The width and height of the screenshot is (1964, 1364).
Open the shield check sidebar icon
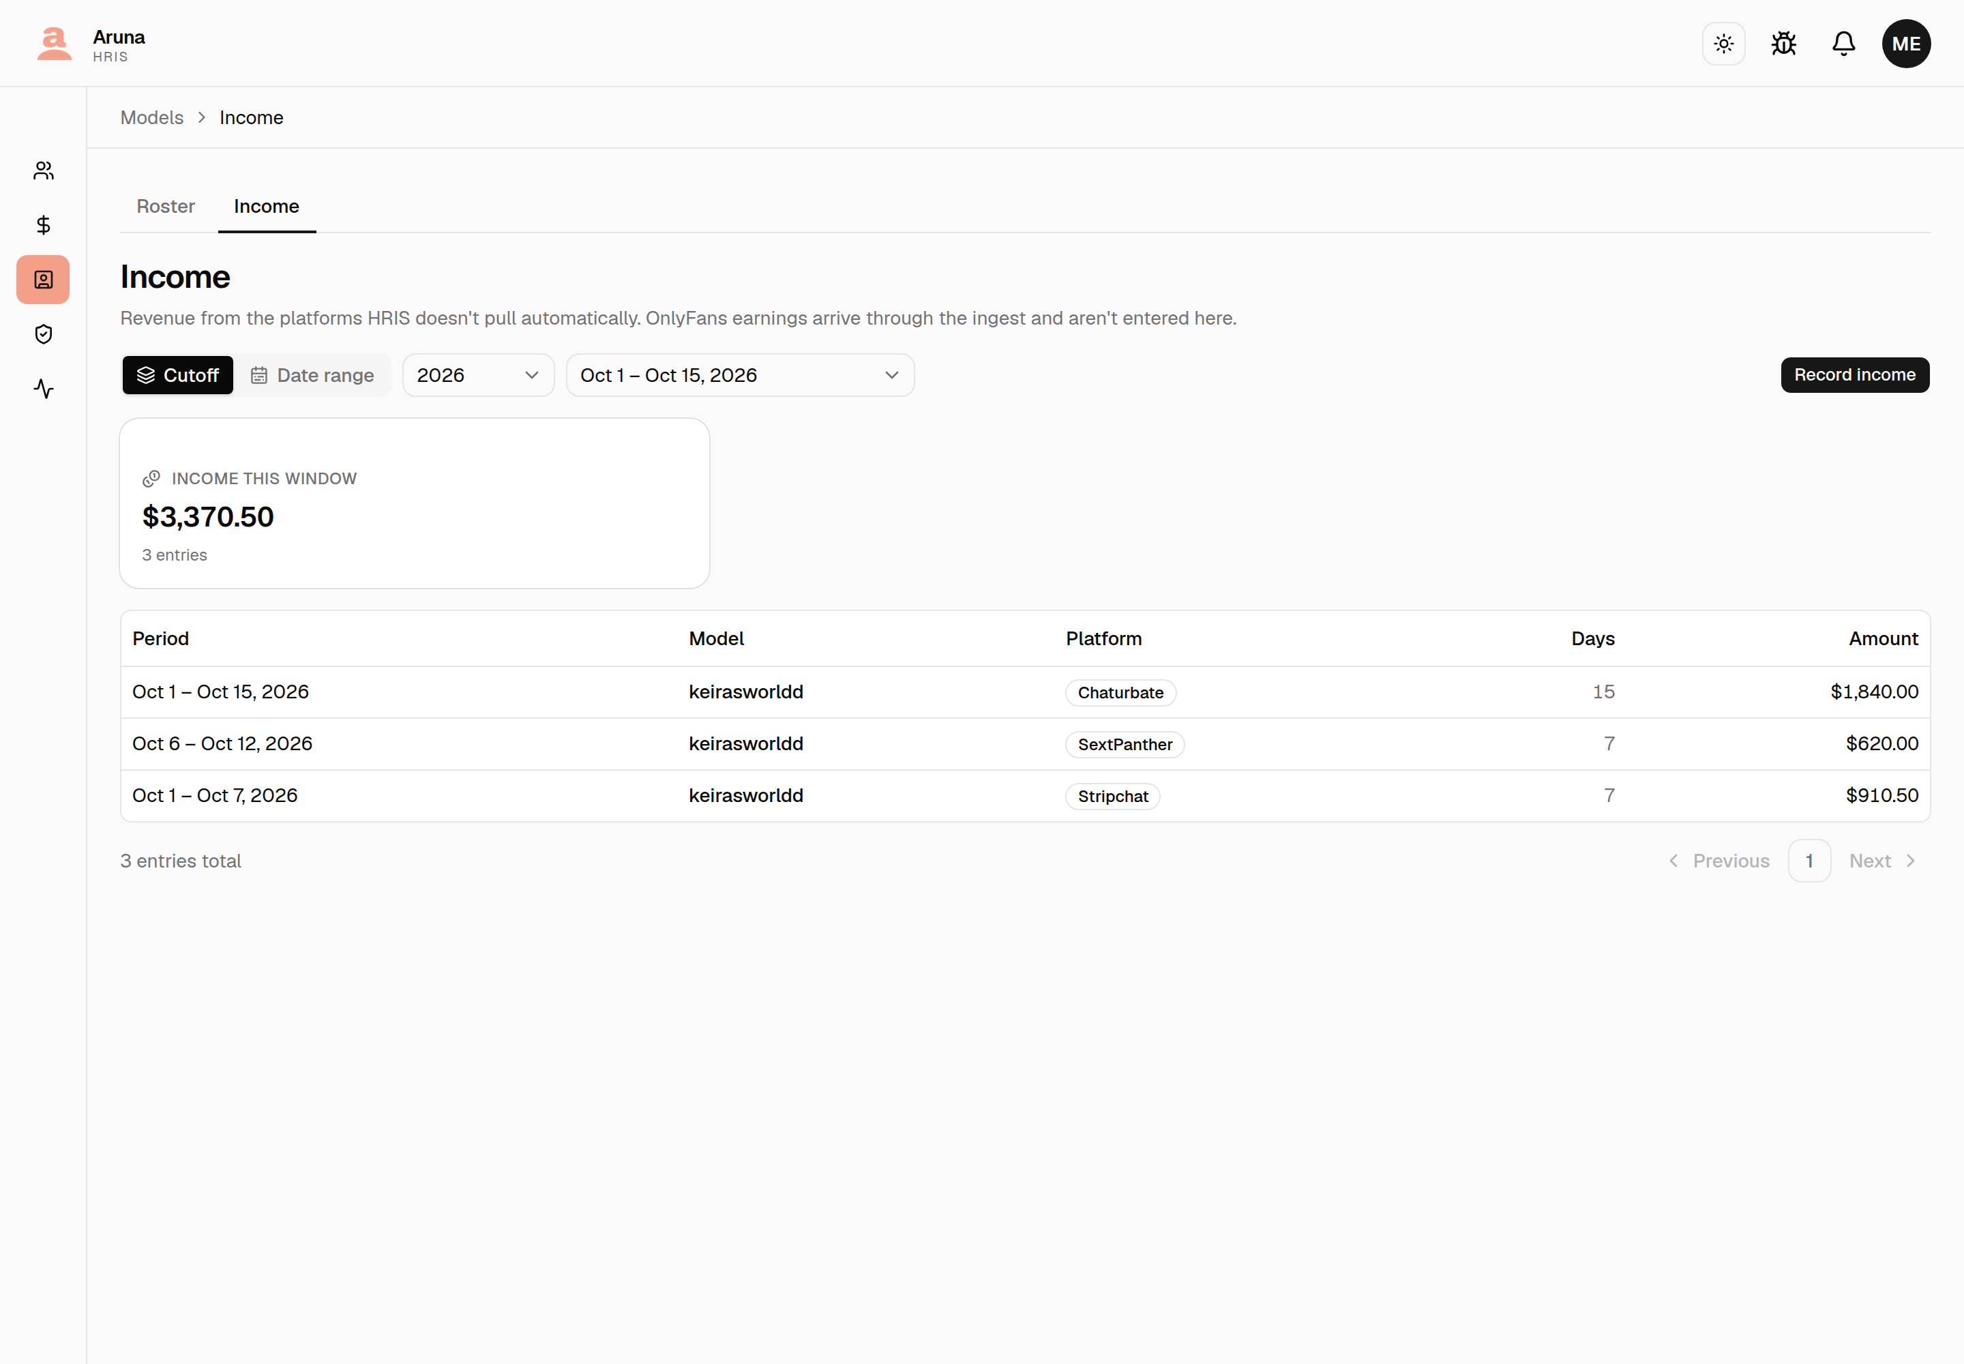click(44, 334)
